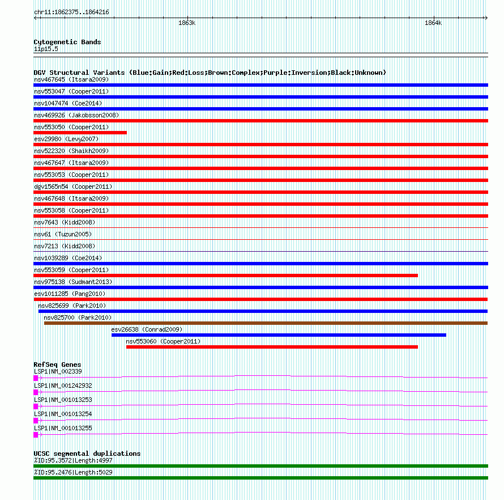The image size is (504, 500).
Task: Click the ruler's left arrow end
Action: tap(36, 18)
